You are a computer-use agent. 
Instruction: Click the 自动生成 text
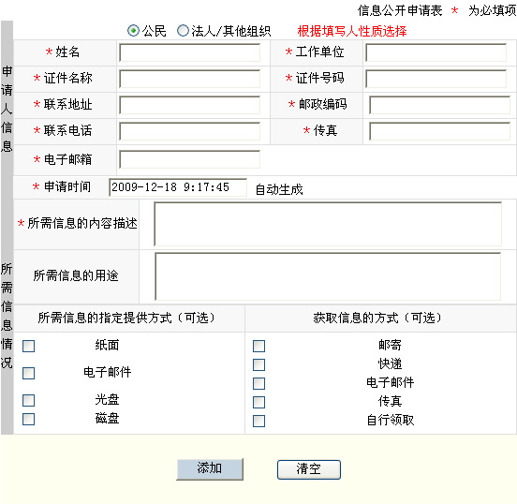pyautogui.click(x=279, y=189)
